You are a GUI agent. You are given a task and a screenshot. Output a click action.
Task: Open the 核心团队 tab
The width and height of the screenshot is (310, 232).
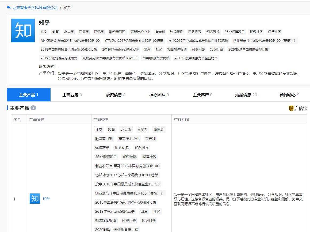pyautogui.click(x=159, y=95)
